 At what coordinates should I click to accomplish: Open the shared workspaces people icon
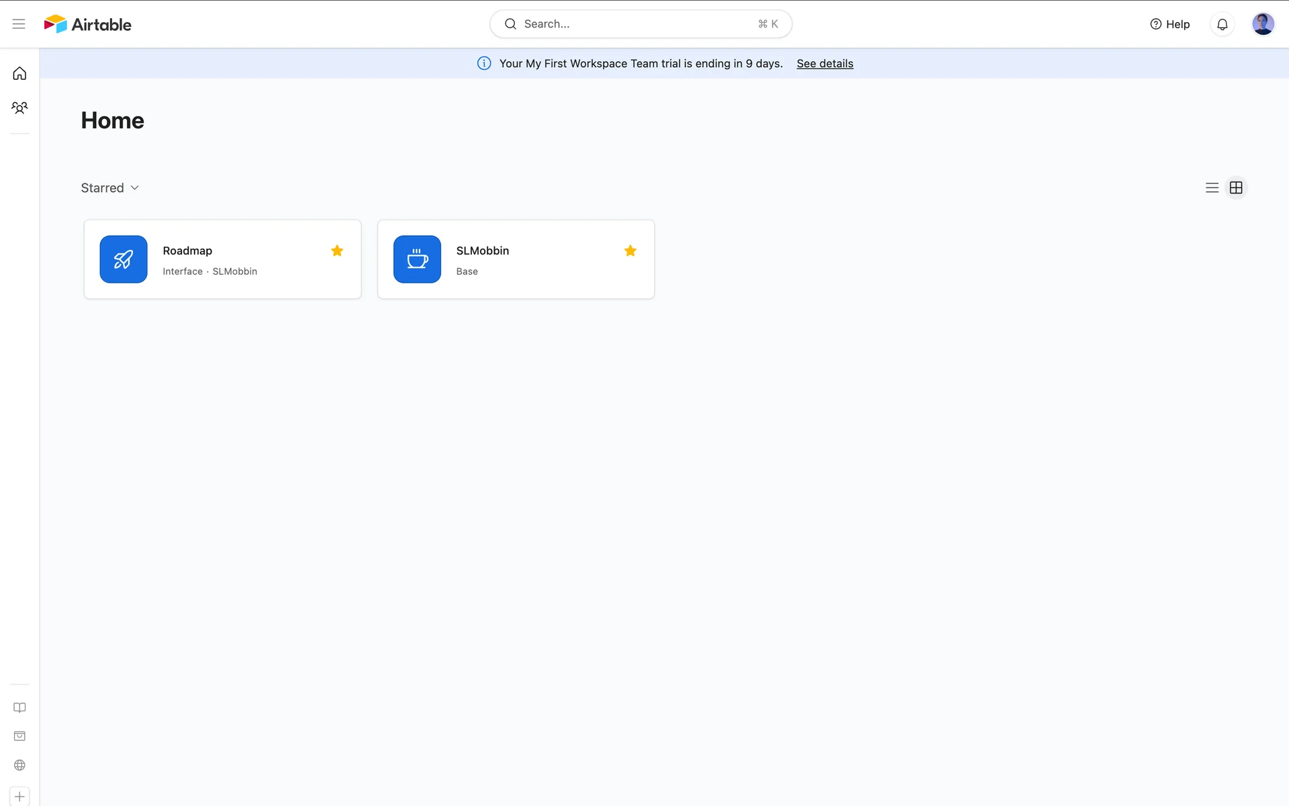19,107
